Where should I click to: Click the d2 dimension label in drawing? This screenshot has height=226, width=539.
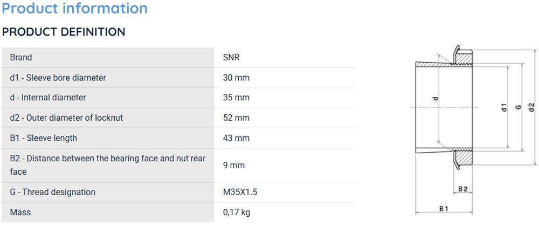point(532,108)
